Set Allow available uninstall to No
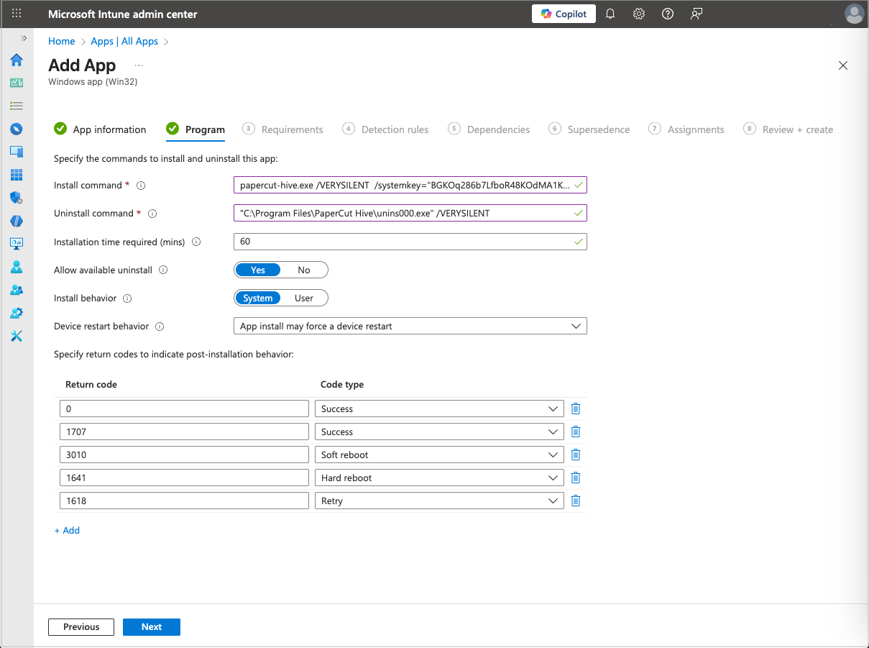This screenshot has width=869, height=648. (303, 270)
